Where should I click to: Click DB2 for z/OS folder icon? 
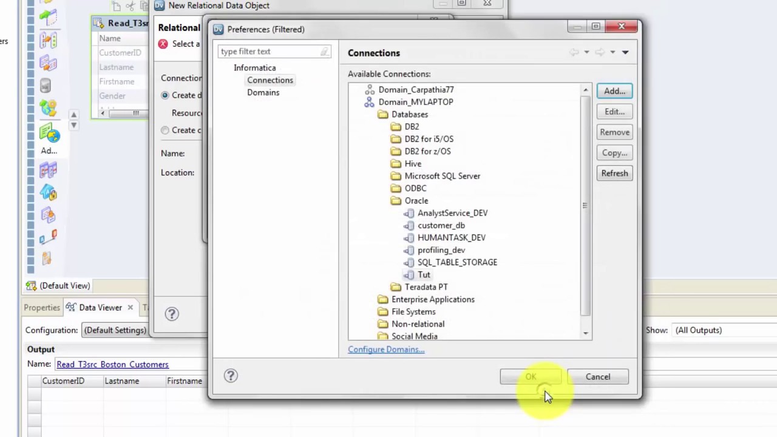(396, 152)
